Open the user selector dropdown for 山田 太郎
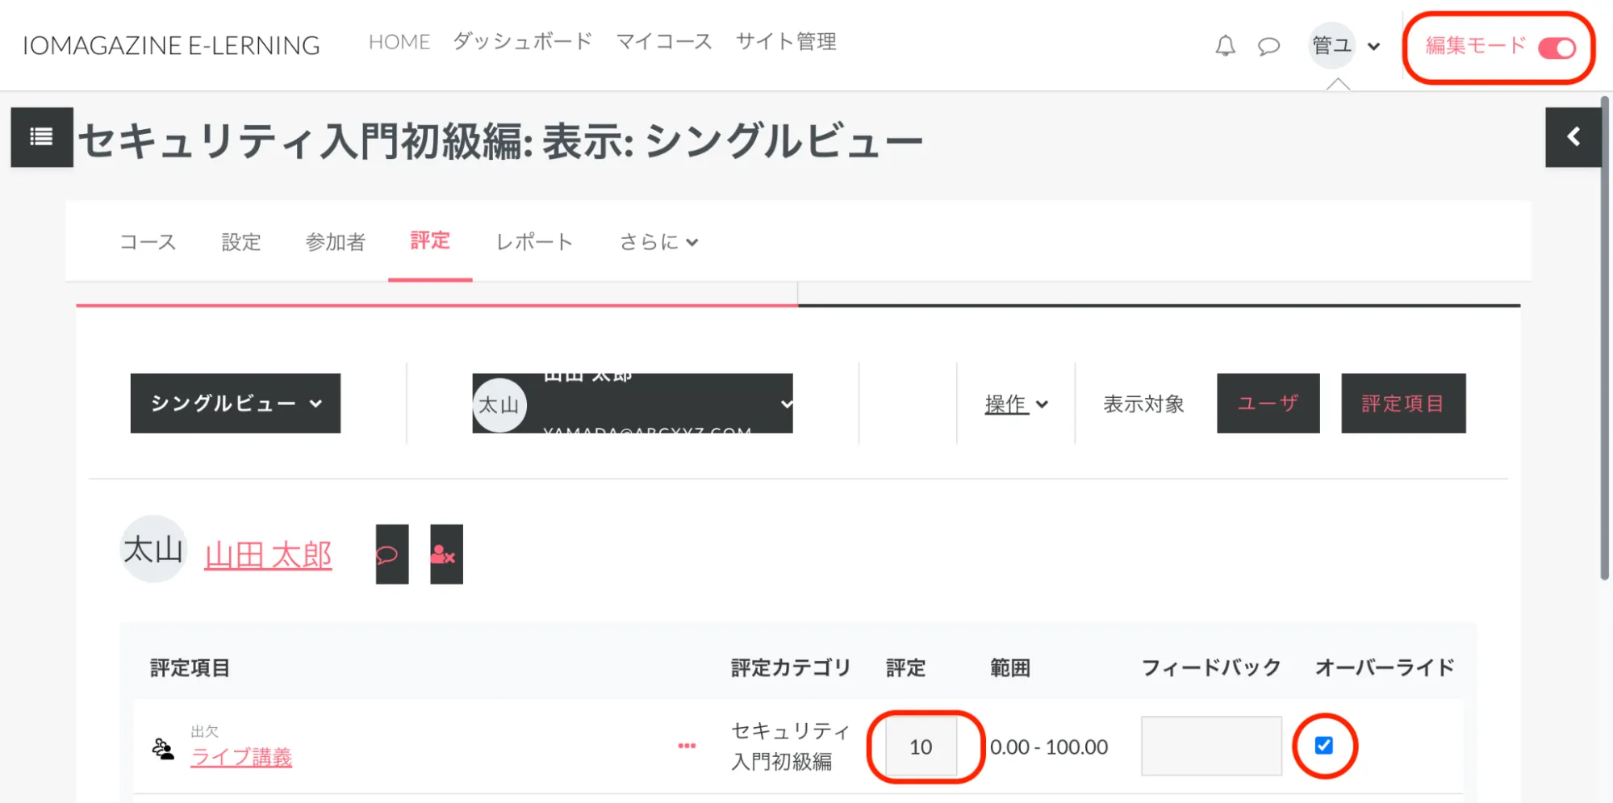 tap(632, 404)
